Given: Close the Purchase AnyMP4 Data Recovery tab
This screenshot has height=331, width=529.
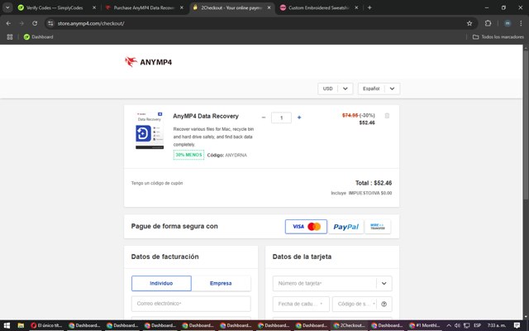Looking at the screenshot, I should [182, 7].
